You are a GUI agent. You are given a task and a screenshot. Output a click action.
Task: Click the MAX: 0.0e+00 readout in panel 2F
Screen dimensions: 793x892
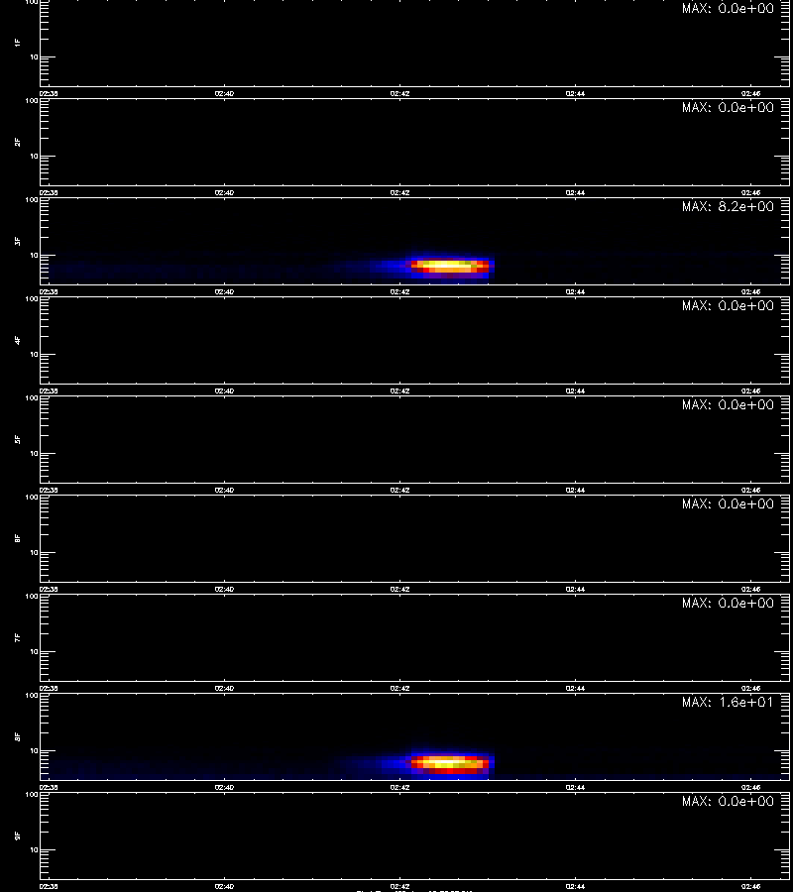click(728, 107)
